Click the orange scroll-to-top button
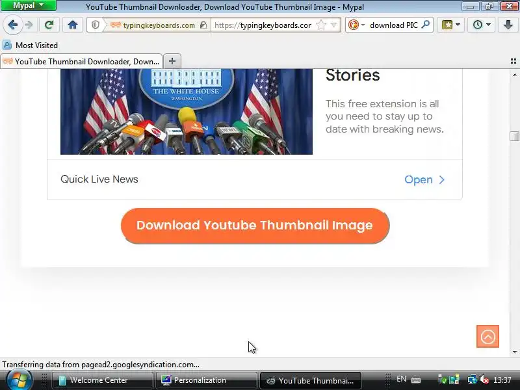The image size is (520, 390). pyautogui.click(x=487, y=336)
